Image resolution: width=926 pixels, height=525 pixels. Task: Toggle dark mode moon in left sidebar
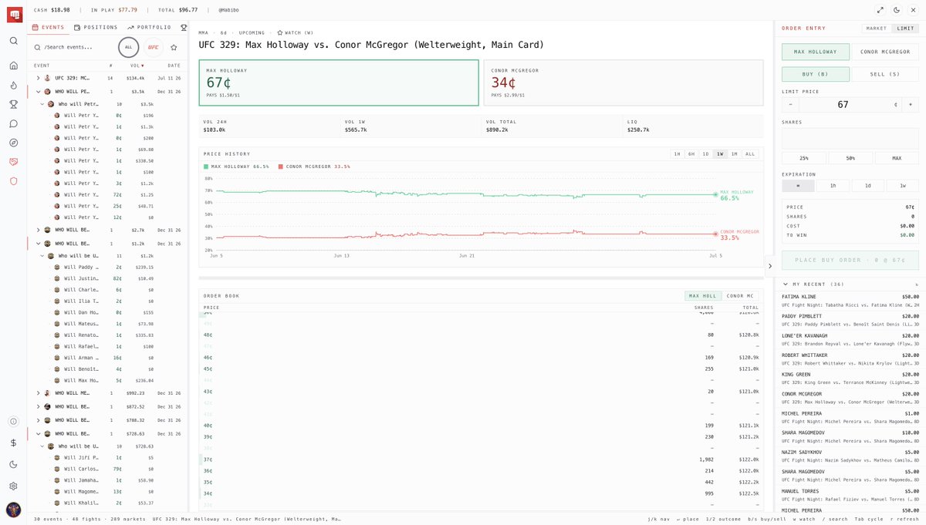[x=13, y=465]
